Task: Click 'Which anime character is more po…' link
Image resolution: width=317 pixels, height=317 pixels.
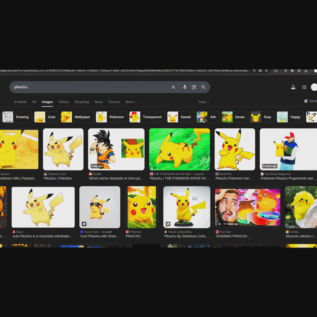Action: click(x=116, y=178)
